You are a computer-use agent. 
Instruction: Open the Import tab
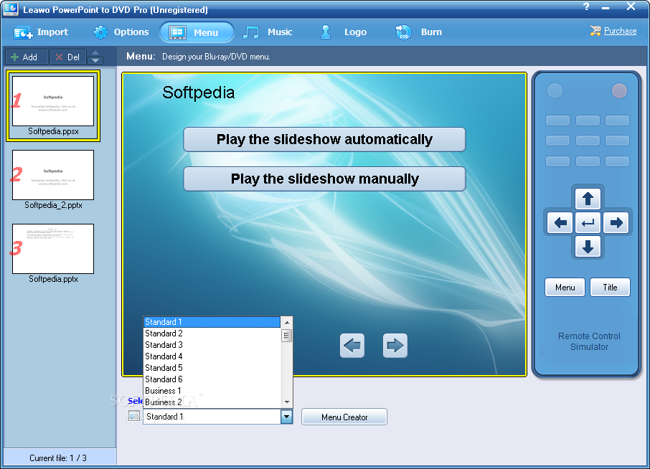41,32
